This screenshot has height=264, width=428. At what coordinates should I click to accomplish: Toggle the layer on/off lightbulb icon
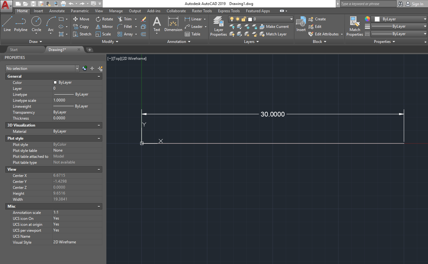coord(232,19)
